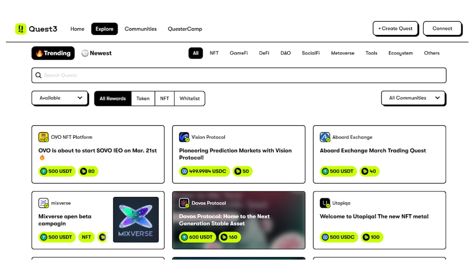Click the Aboard Exchange avatar icon
Screen dimensions: 471x266
coord(325,137)
